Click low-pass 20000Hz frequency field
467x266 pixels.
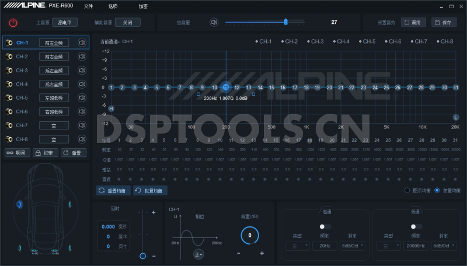point(416,246)
